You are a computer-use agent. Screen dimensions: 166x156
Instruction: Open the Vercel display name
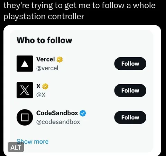click(x=46, y=59)
